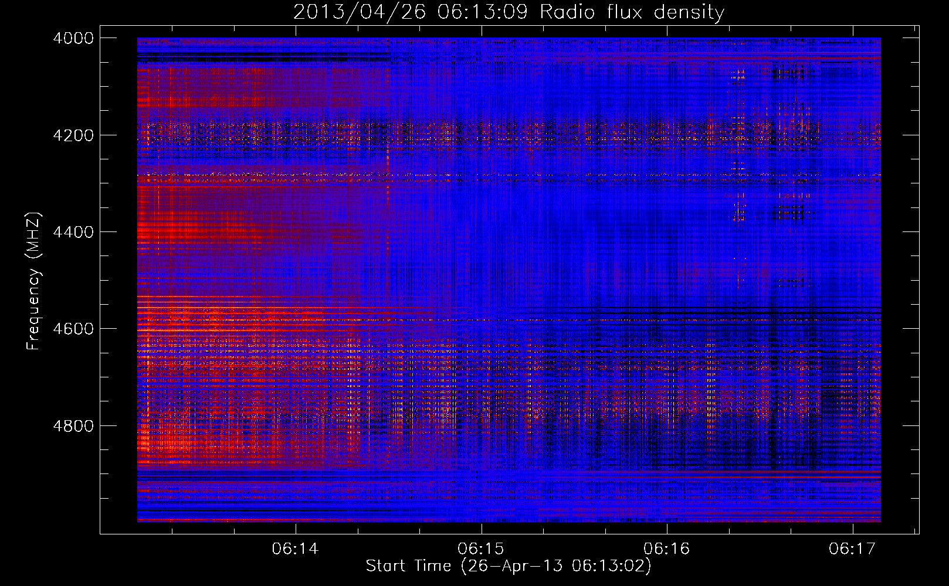Select the 4400 frequency tick label
This screenshot has width=949, height=586.
73,232
